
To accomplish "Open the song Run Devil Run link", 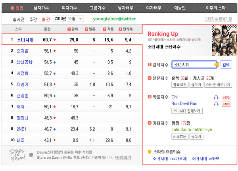I will tap(184, 104).
